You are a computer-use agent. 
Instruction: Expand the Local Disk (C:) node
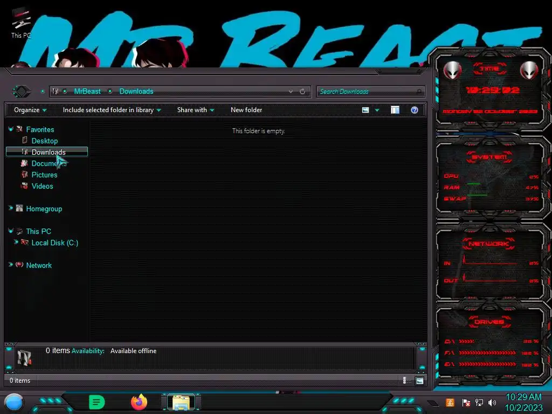pos(16,242)
